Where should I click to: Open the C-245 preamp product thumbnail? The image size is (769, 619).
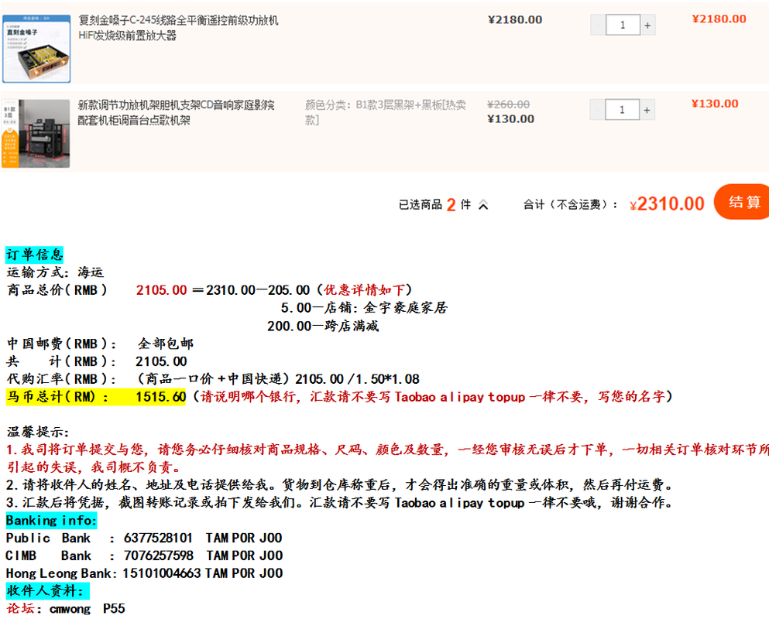coord(36,49)
